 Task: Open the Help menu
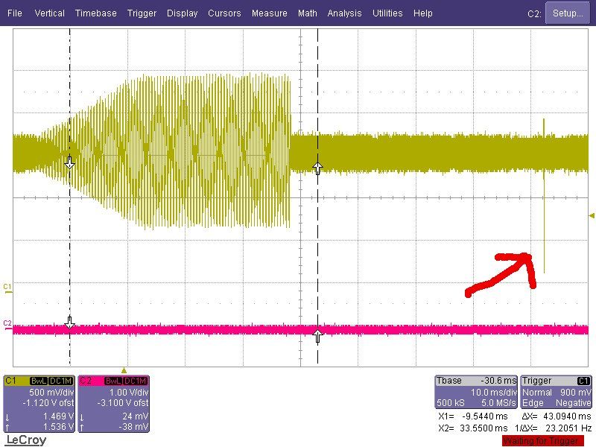[x=422, y=13]
